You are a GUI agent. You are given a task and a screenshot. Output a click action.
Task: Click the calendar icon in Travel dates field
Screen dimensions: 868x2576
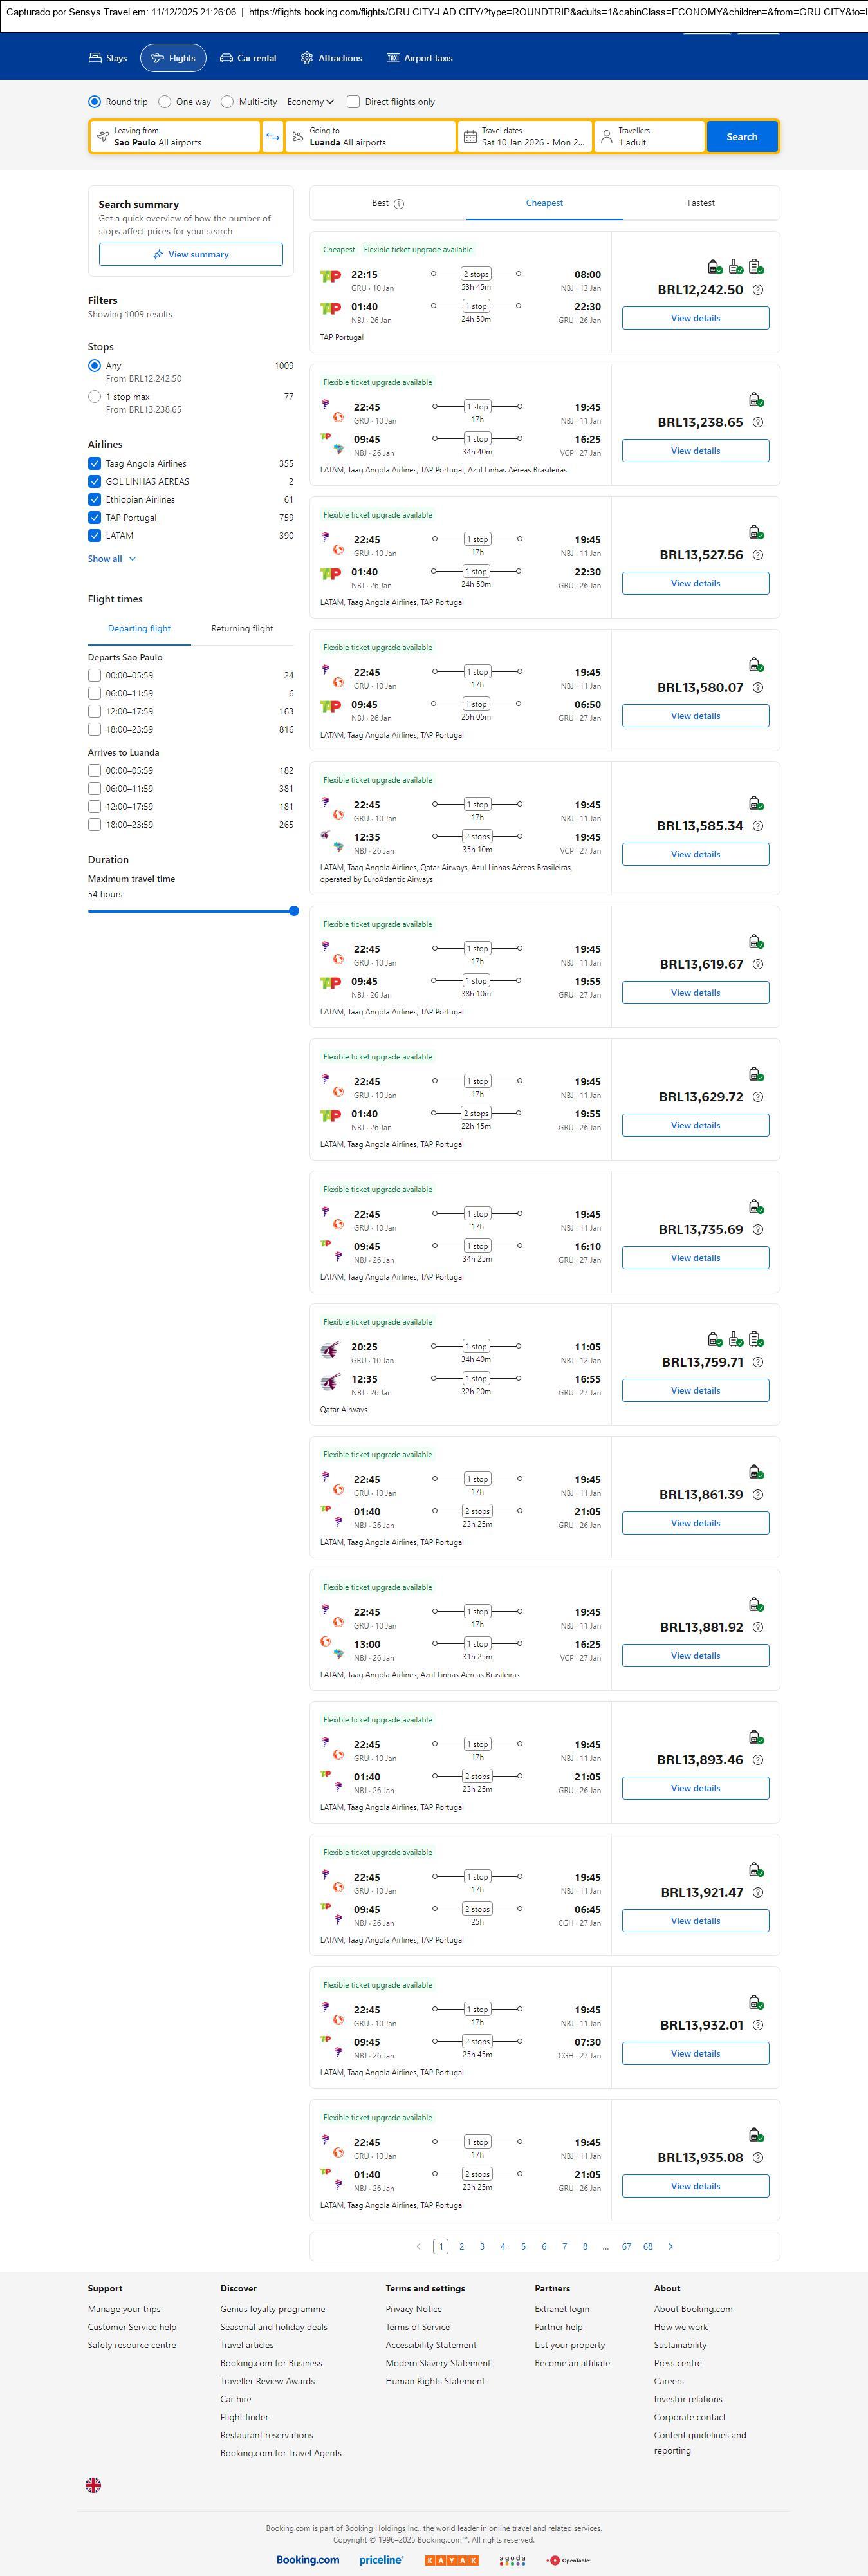point(470,137)
